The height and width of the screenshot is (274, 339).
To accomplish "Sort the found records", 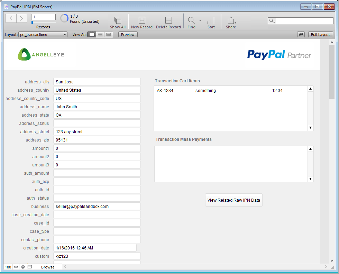I will coord(211,21).
